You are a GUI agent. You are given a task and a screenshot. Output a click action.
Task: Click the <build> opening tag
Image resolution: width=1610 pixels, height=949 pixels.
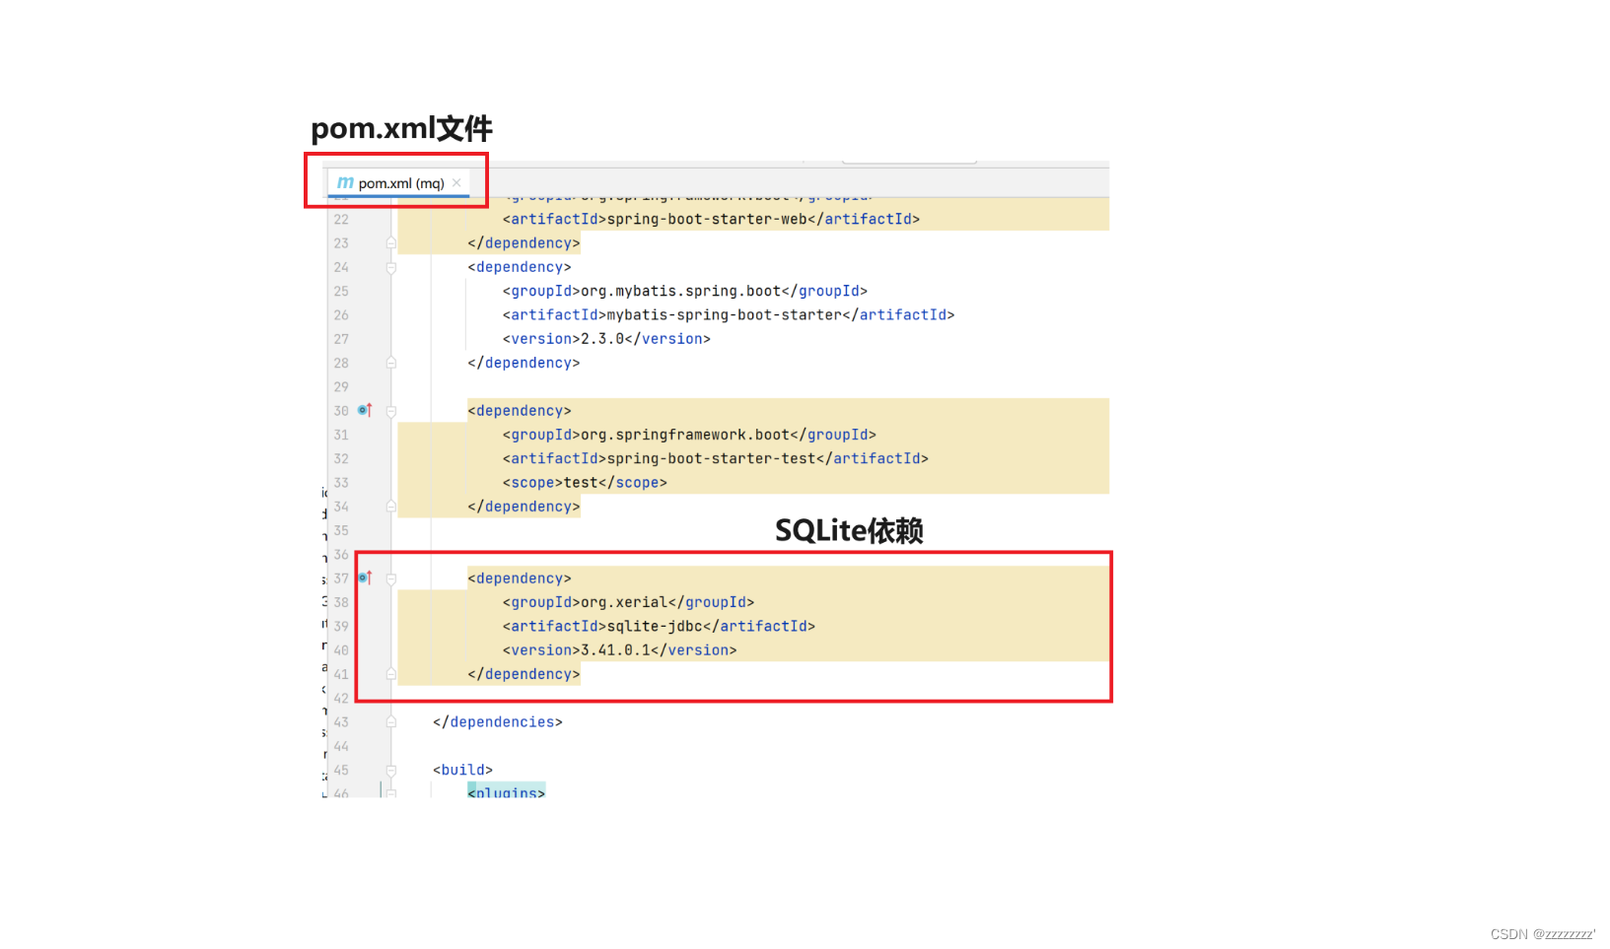[x=462, y=770]
